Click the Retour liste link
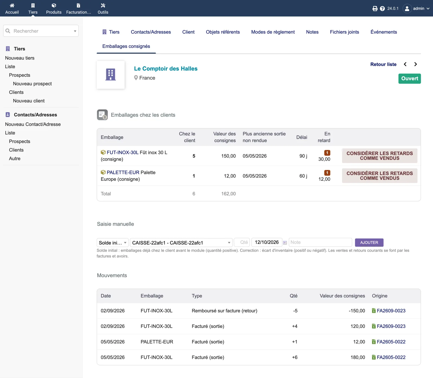 point(383,64)
